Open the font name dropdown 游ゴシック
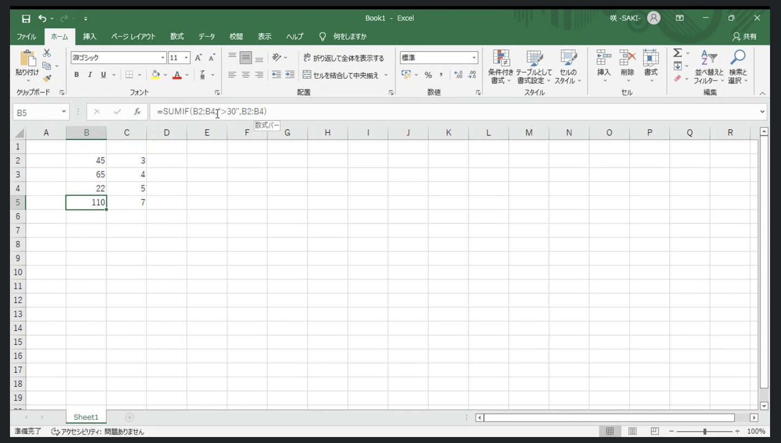Viewport: 781px width, 443px height. coord(162,57)
